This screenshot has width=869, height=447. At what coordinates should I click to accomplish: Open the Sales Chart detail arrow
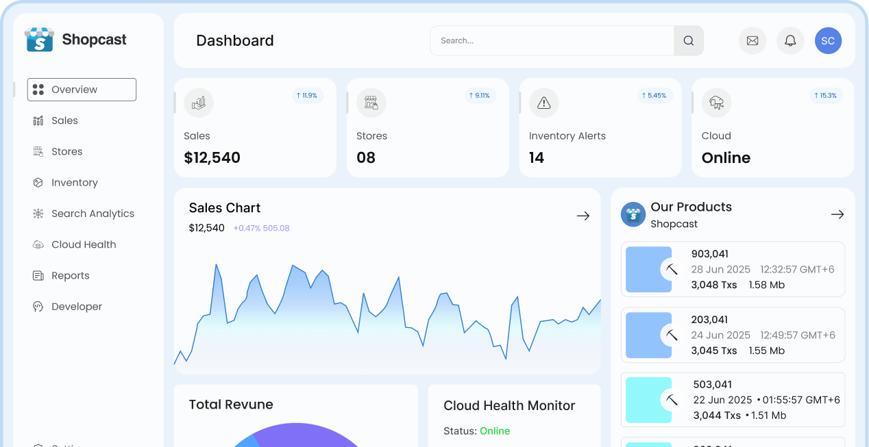click(x=583, y=216)
